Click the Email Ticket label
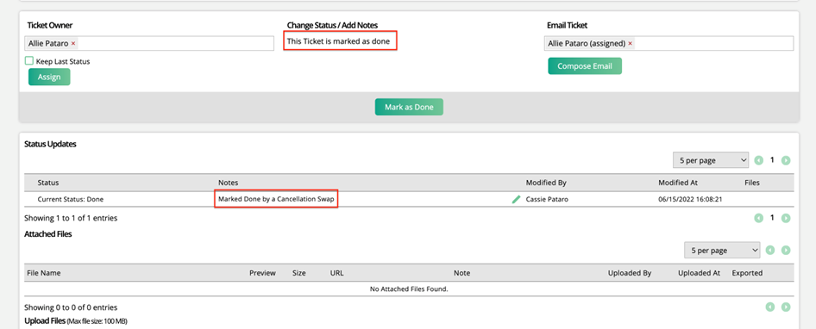The height and width of the screenshot is (329, 816). point(568,25)
